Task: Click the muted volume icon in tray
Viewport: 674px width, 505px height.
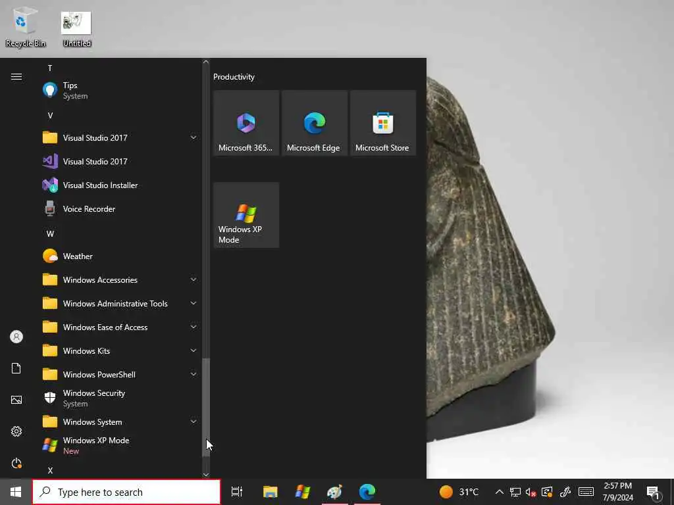Action: (x=531, y=492)
